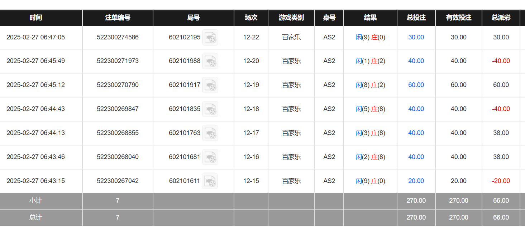Select bet order number 522300274586
Image resolution: width=525 pixels, height=235 pixels.
coord(118,37)
